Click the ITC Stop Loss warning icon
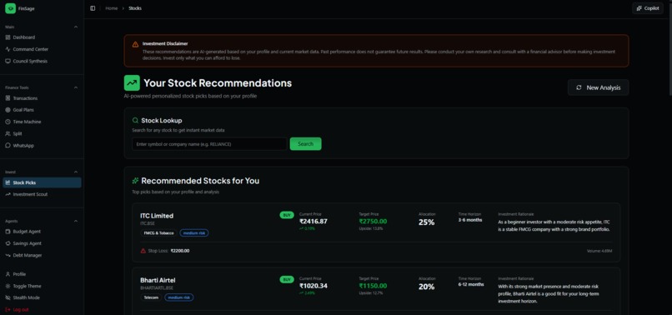The width and height of the screenshot is (672, 315). (143, 251)
